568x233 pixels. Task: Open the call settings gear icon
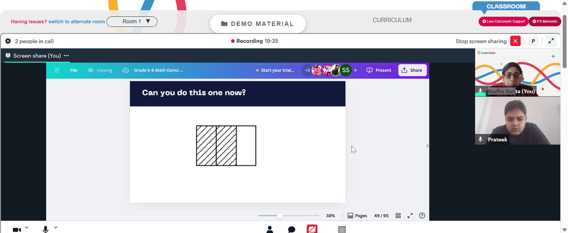8,41
